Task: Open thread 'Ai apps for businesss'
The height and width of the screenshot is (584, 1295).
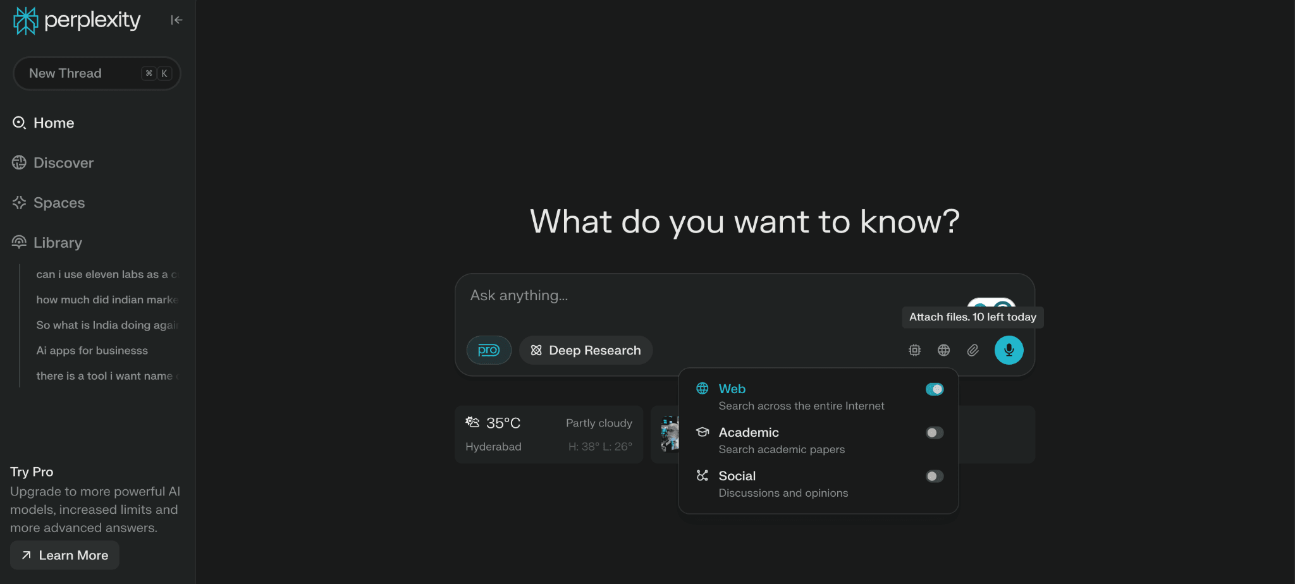Action: coord(92,350)
